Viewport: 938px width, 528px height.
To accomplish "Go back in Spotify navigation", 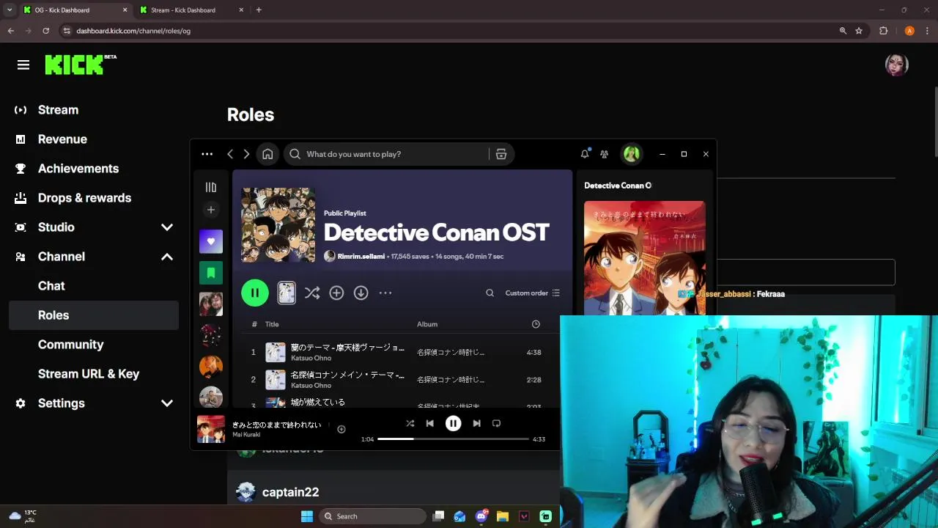I will (x=230, y=154).
